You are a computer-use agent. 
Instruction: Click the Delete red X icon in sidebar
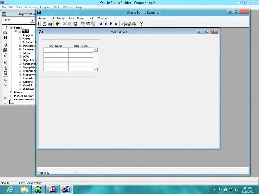coord(5,85)
